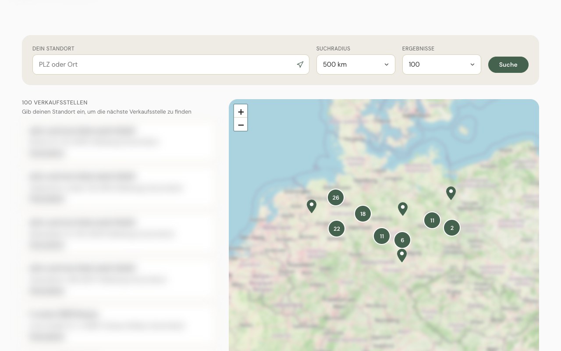Focus the 'PLZ oder Ort' location field
This screenshot has height=351, width=561.
point(171,64)
